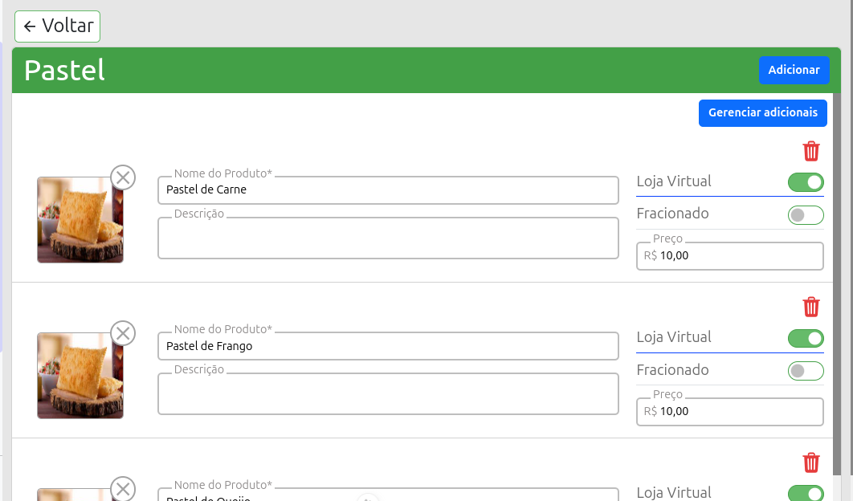Disable Loja Virtual for Pastel de Frango
Image resolution: width=853 pixels, height=501 pixels.
point(806,338)
